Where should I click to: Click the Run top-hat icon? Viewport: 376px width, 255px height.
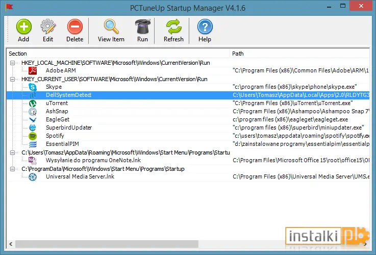142,27
